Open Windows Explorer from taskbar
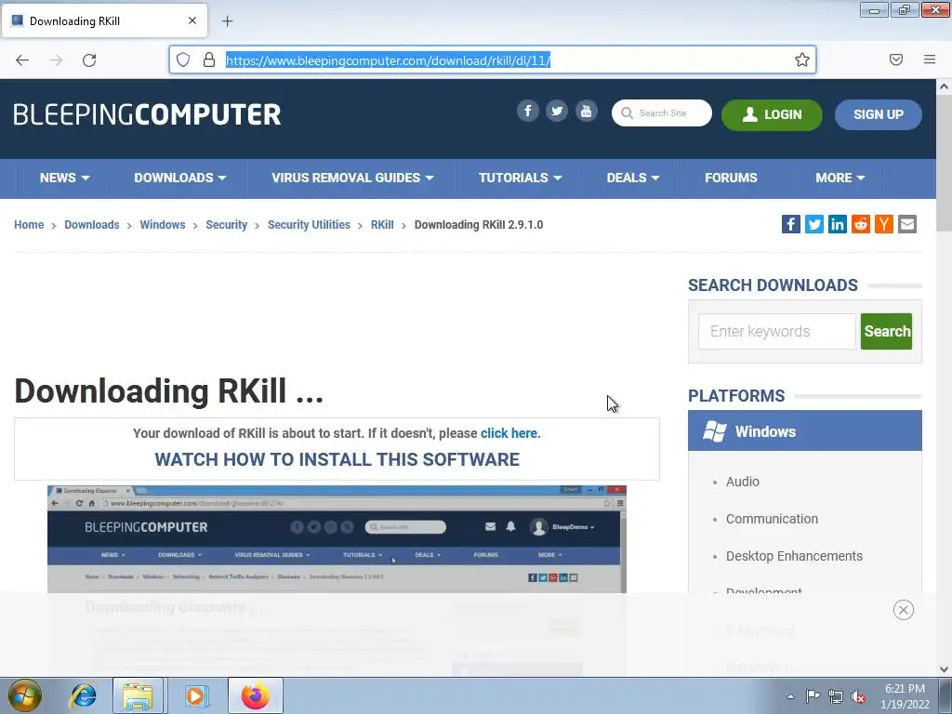The height and width of the screenshot is (714, 952). tap(138, 695)
